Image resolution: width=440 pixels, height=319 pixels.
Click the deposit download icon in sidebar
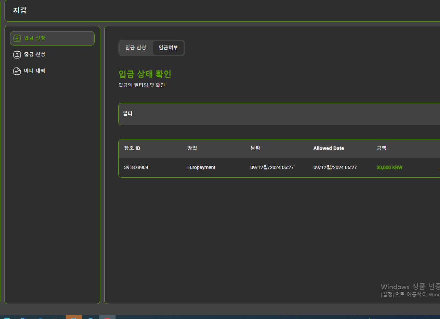click(17, 38)
